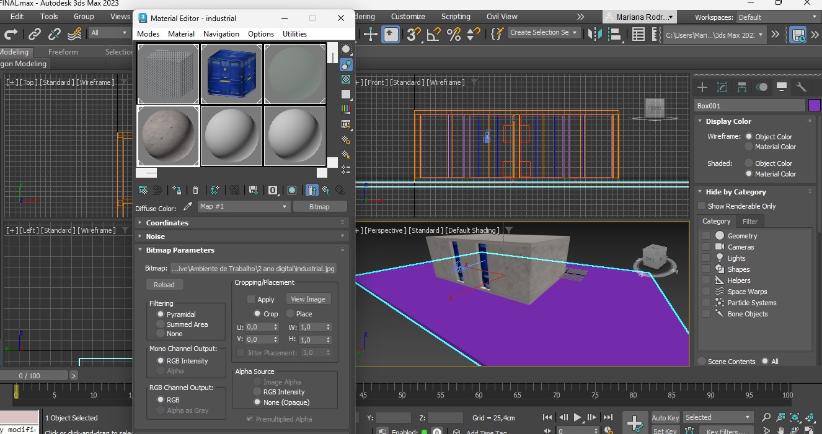The width and height of the screenshot is (822, 434).
Task: Click the Get Material icon in Material Editor
Action: coord(143,190)
